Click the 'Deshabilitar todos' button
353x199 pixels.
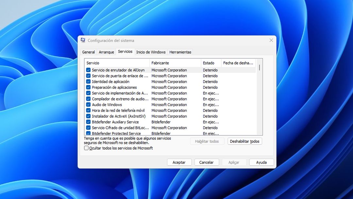click(244, 141)
